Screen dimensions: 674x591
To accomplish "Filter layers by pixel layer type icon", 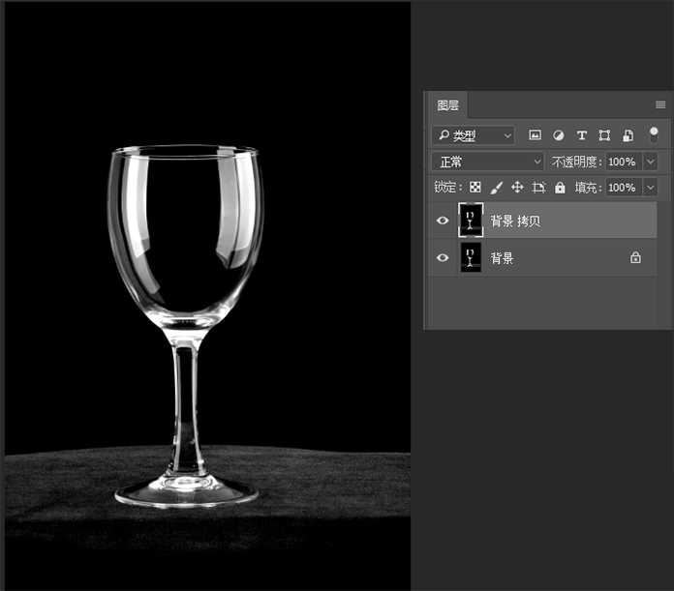I will tap(535, 135).
